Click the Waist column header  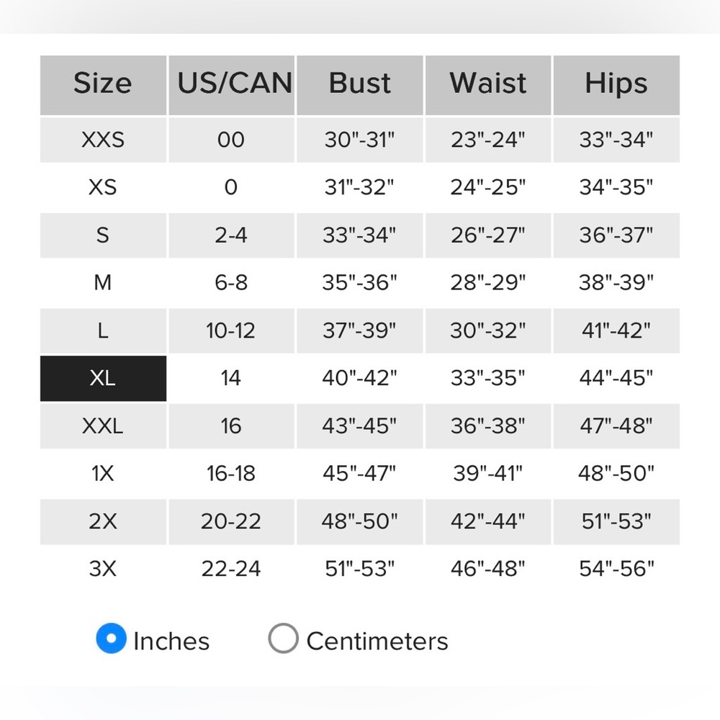click(488, 84)
